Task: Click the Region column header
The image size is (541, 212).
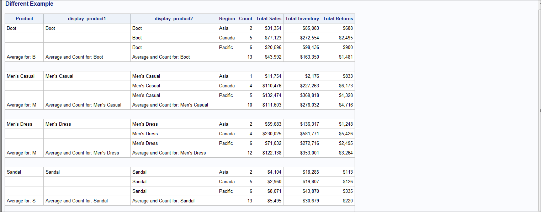Action: pyautogui.click(x=227, y=19)
